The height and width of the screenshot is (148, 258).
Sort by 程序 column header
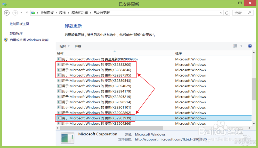click(x=213, y=53)
